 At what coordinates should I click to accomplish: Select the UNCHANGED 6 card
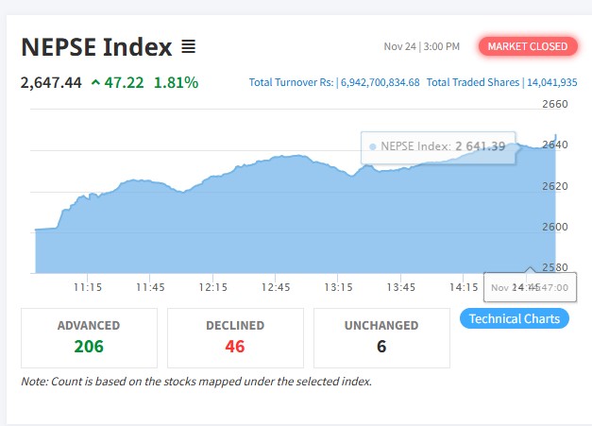381,337
